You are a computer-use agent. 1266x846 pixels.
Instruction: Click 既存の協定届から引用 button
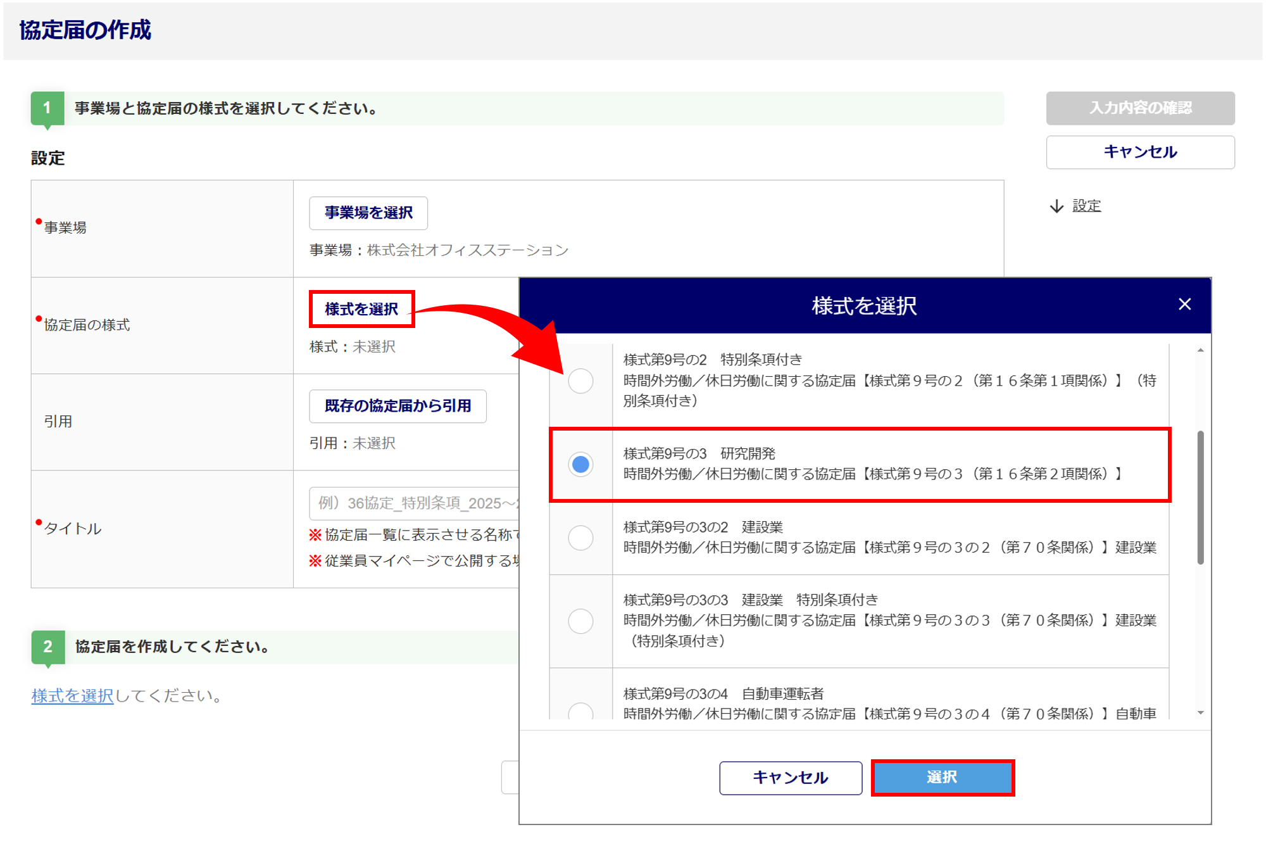pos(397,406)
